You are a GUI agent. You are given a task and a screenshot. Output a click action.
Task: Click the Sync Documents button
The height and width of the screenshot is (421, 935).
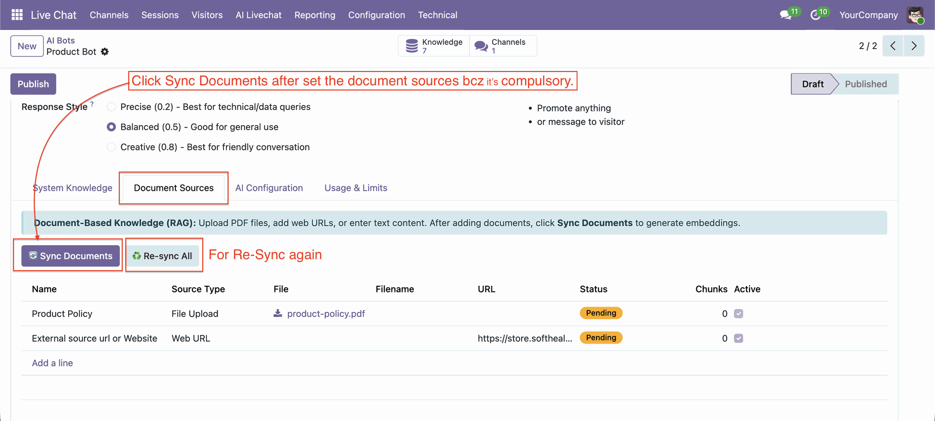click(x=71, y=256)
